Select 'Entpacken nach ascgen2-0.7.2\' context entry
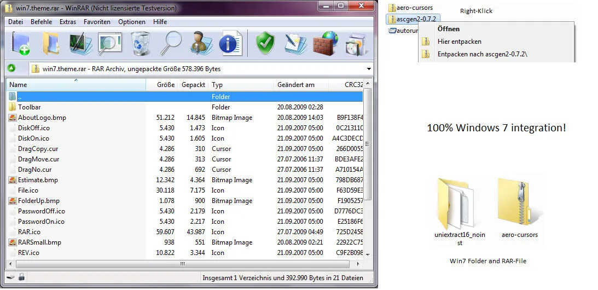The width and height of the screenshot is (598, 290). pos(482,54)
